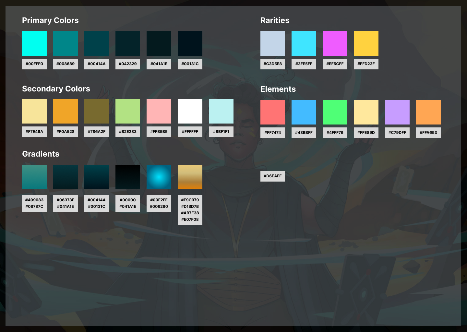This screenshot has width=467, height=332.
Task: Choose the gold #FFD23F rarity swatch
Action: coord(366,43)
